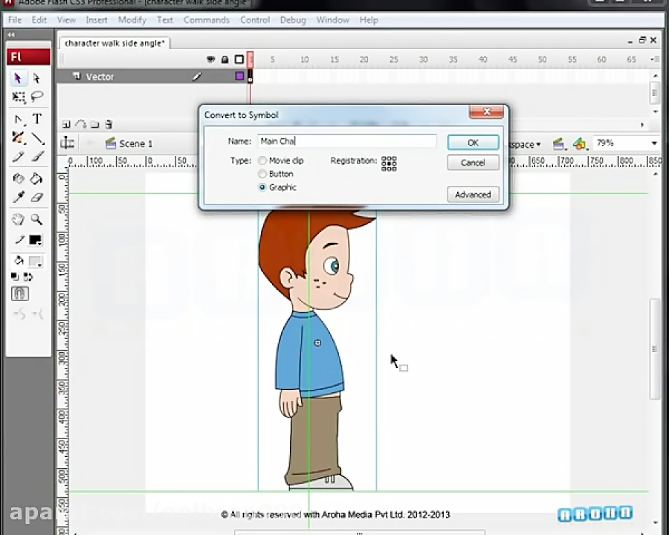Open the zoom percentage dropdown showing 79%
Image resolution: width=669 pixels, height=535 pixels.
(x=652, y=144)
